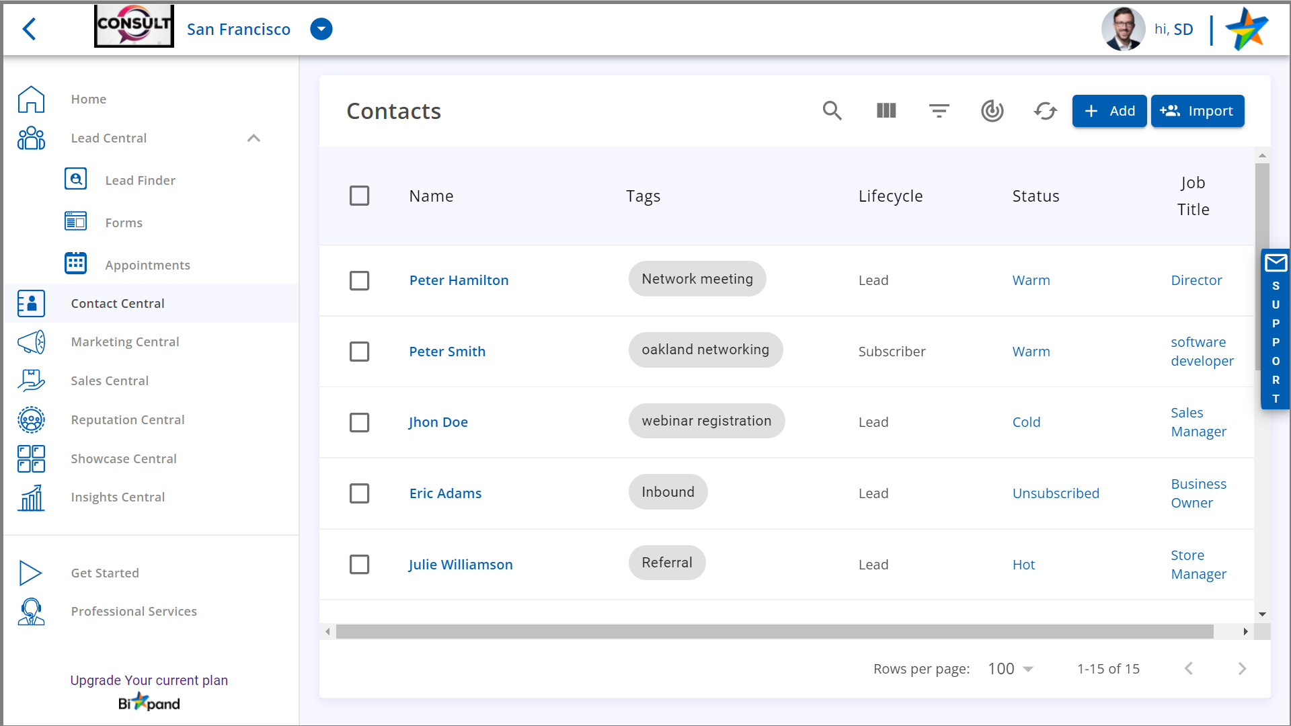1291x726 pixels.
Task: Click the Import contacts button
Action: click(x=1197, y=111)
